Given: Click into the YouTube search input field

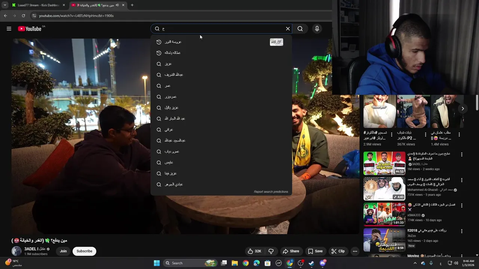Looking at the screenshot, I should click(x=221, y=29).
